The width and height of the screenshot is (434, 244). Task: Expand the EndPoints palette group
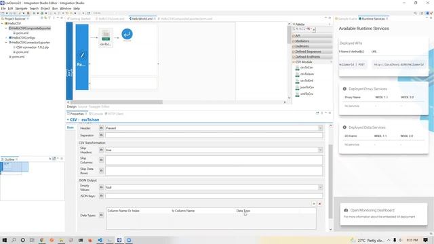coord(312,46)
